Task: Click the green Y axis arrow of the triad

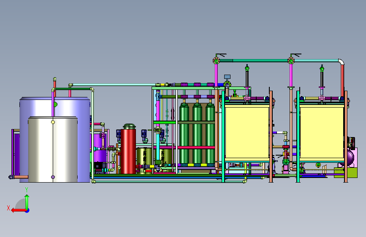Action: [27, 202]
